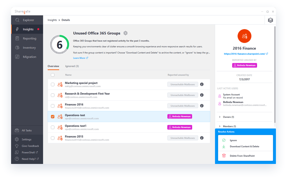Viewport: 287px width, 179px height.
Task: Select the Finances-2016 group name
Action: coord(74,104)
